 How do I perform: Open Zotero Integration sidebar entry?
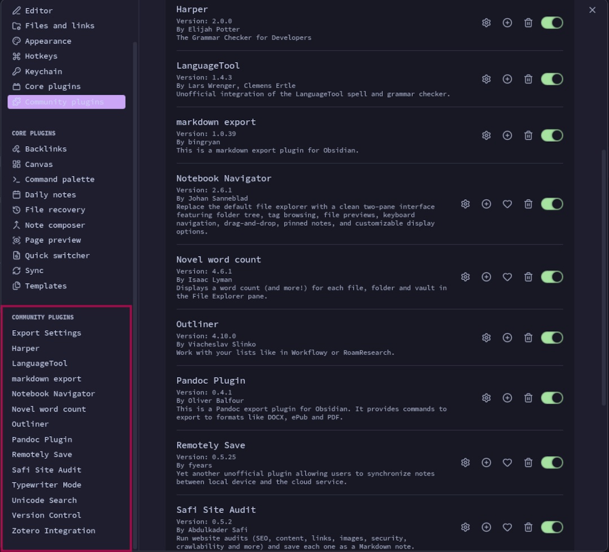[67, 531]
